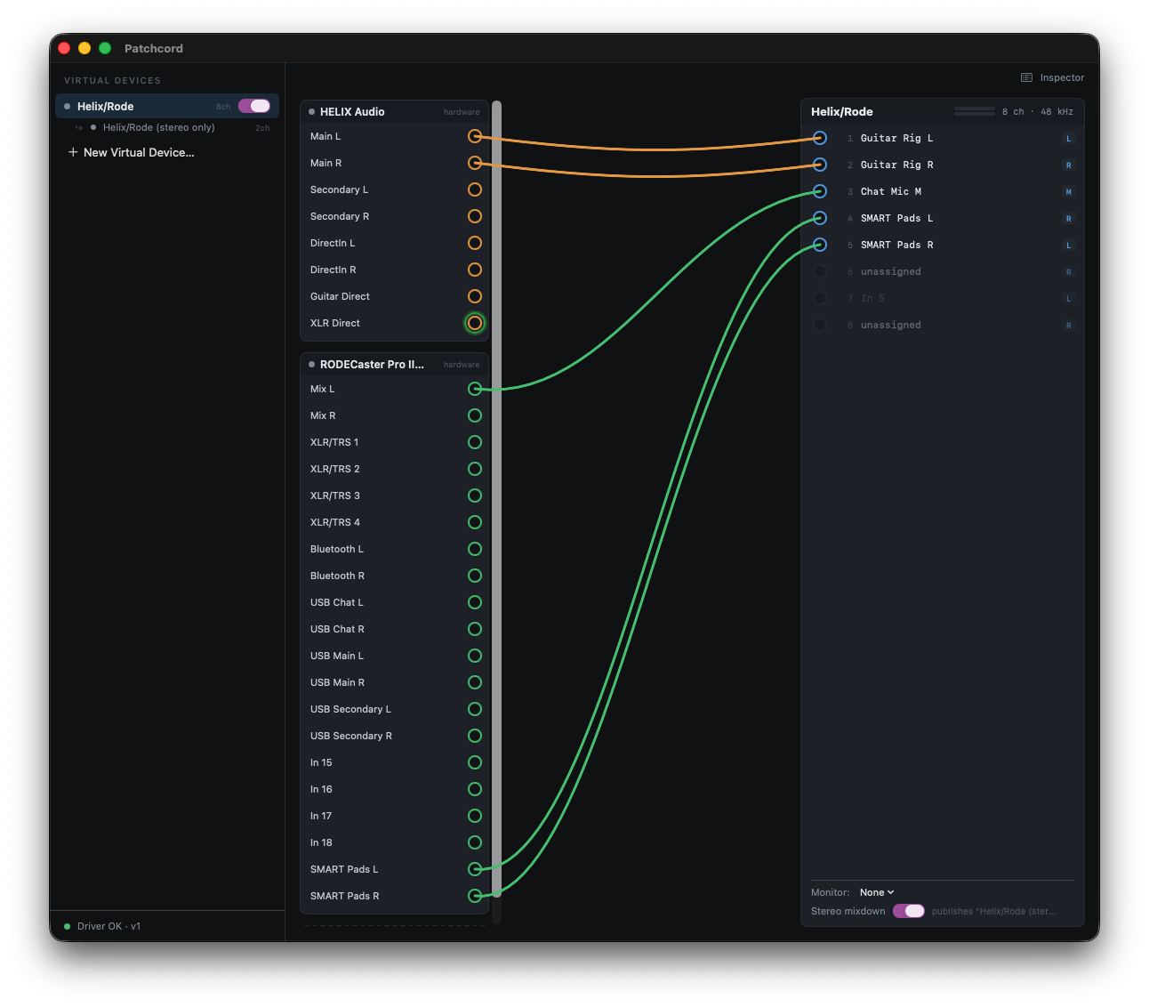
Task: Toggle the R badge on channel 4 SMART Pads L
Action: pos(1069,219)
